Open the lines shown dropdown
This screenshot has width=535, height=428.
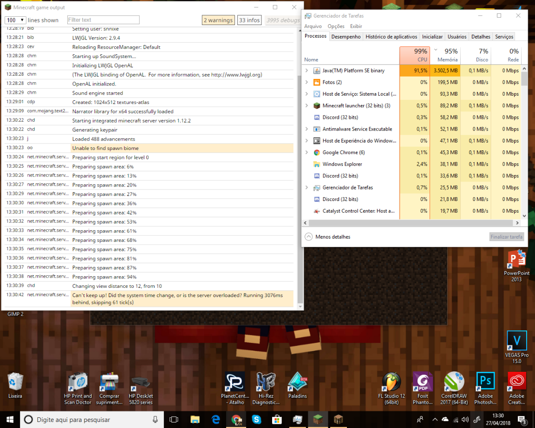(15, 20)
